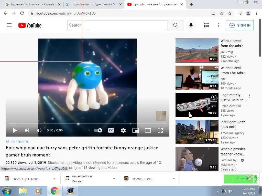Open 'Wanna Break From The Ads?' thumbnail
262x196 pixels.
point(197,78)
